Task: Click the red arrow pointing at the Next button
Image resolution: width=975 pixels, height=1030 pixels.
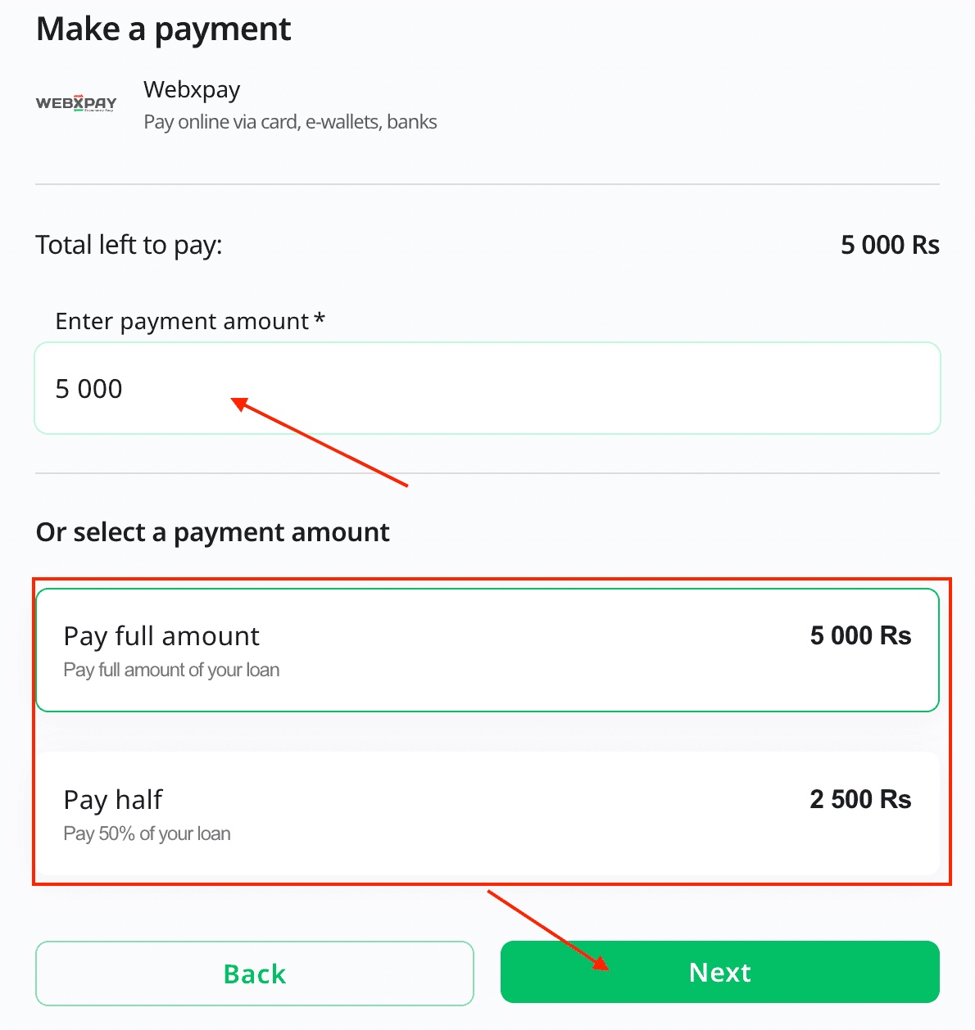Action: (547, 929)
